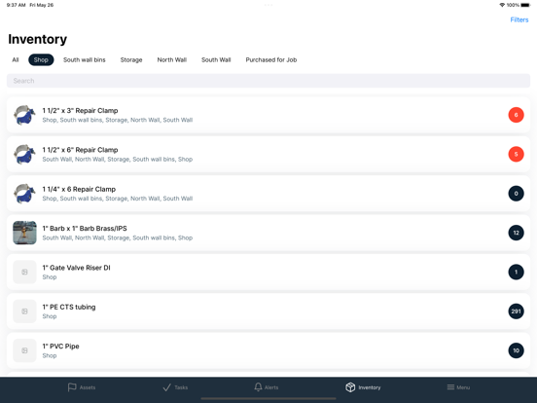Tap red quantity badge for 1 1/2" x 3" Repair Clamp
Image resolution: width=537 pixels, height=403 pixels.
click(516, 115)
